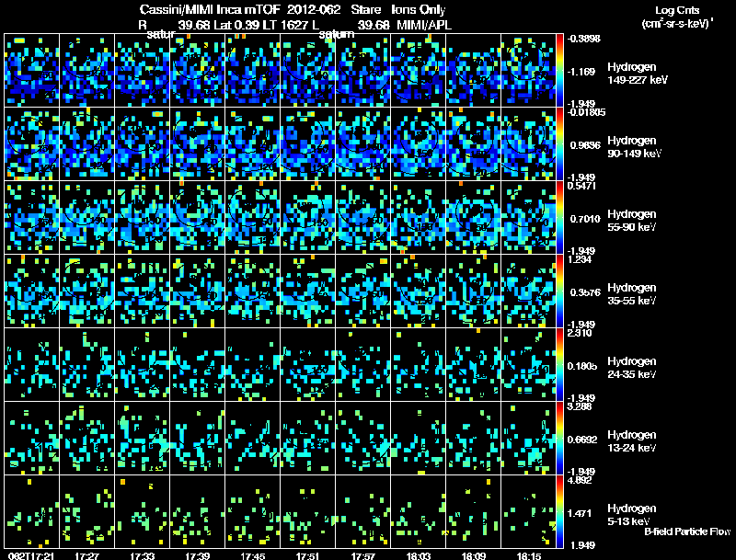
Task: Click the 062T17:21 start time label
Action: click(31, 555)
